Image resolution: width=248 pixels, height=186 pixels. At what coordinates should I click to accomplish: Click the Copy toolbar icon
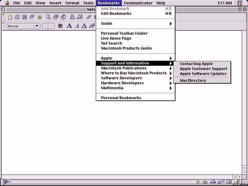tap(56, 17)
